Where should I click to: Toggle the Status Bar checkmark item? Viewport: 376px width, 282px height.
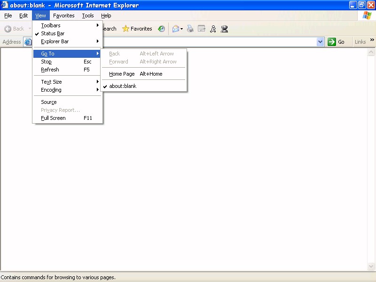pos(68,33)
